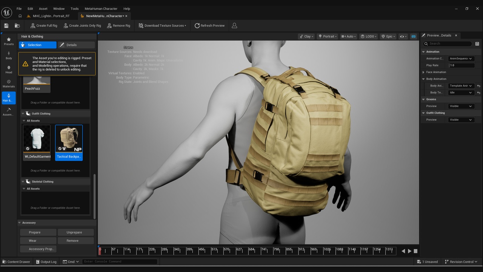483x272 pixels.
Task: Close the NewMetaHumanCharacter tab
Action: tap(126, 16)
